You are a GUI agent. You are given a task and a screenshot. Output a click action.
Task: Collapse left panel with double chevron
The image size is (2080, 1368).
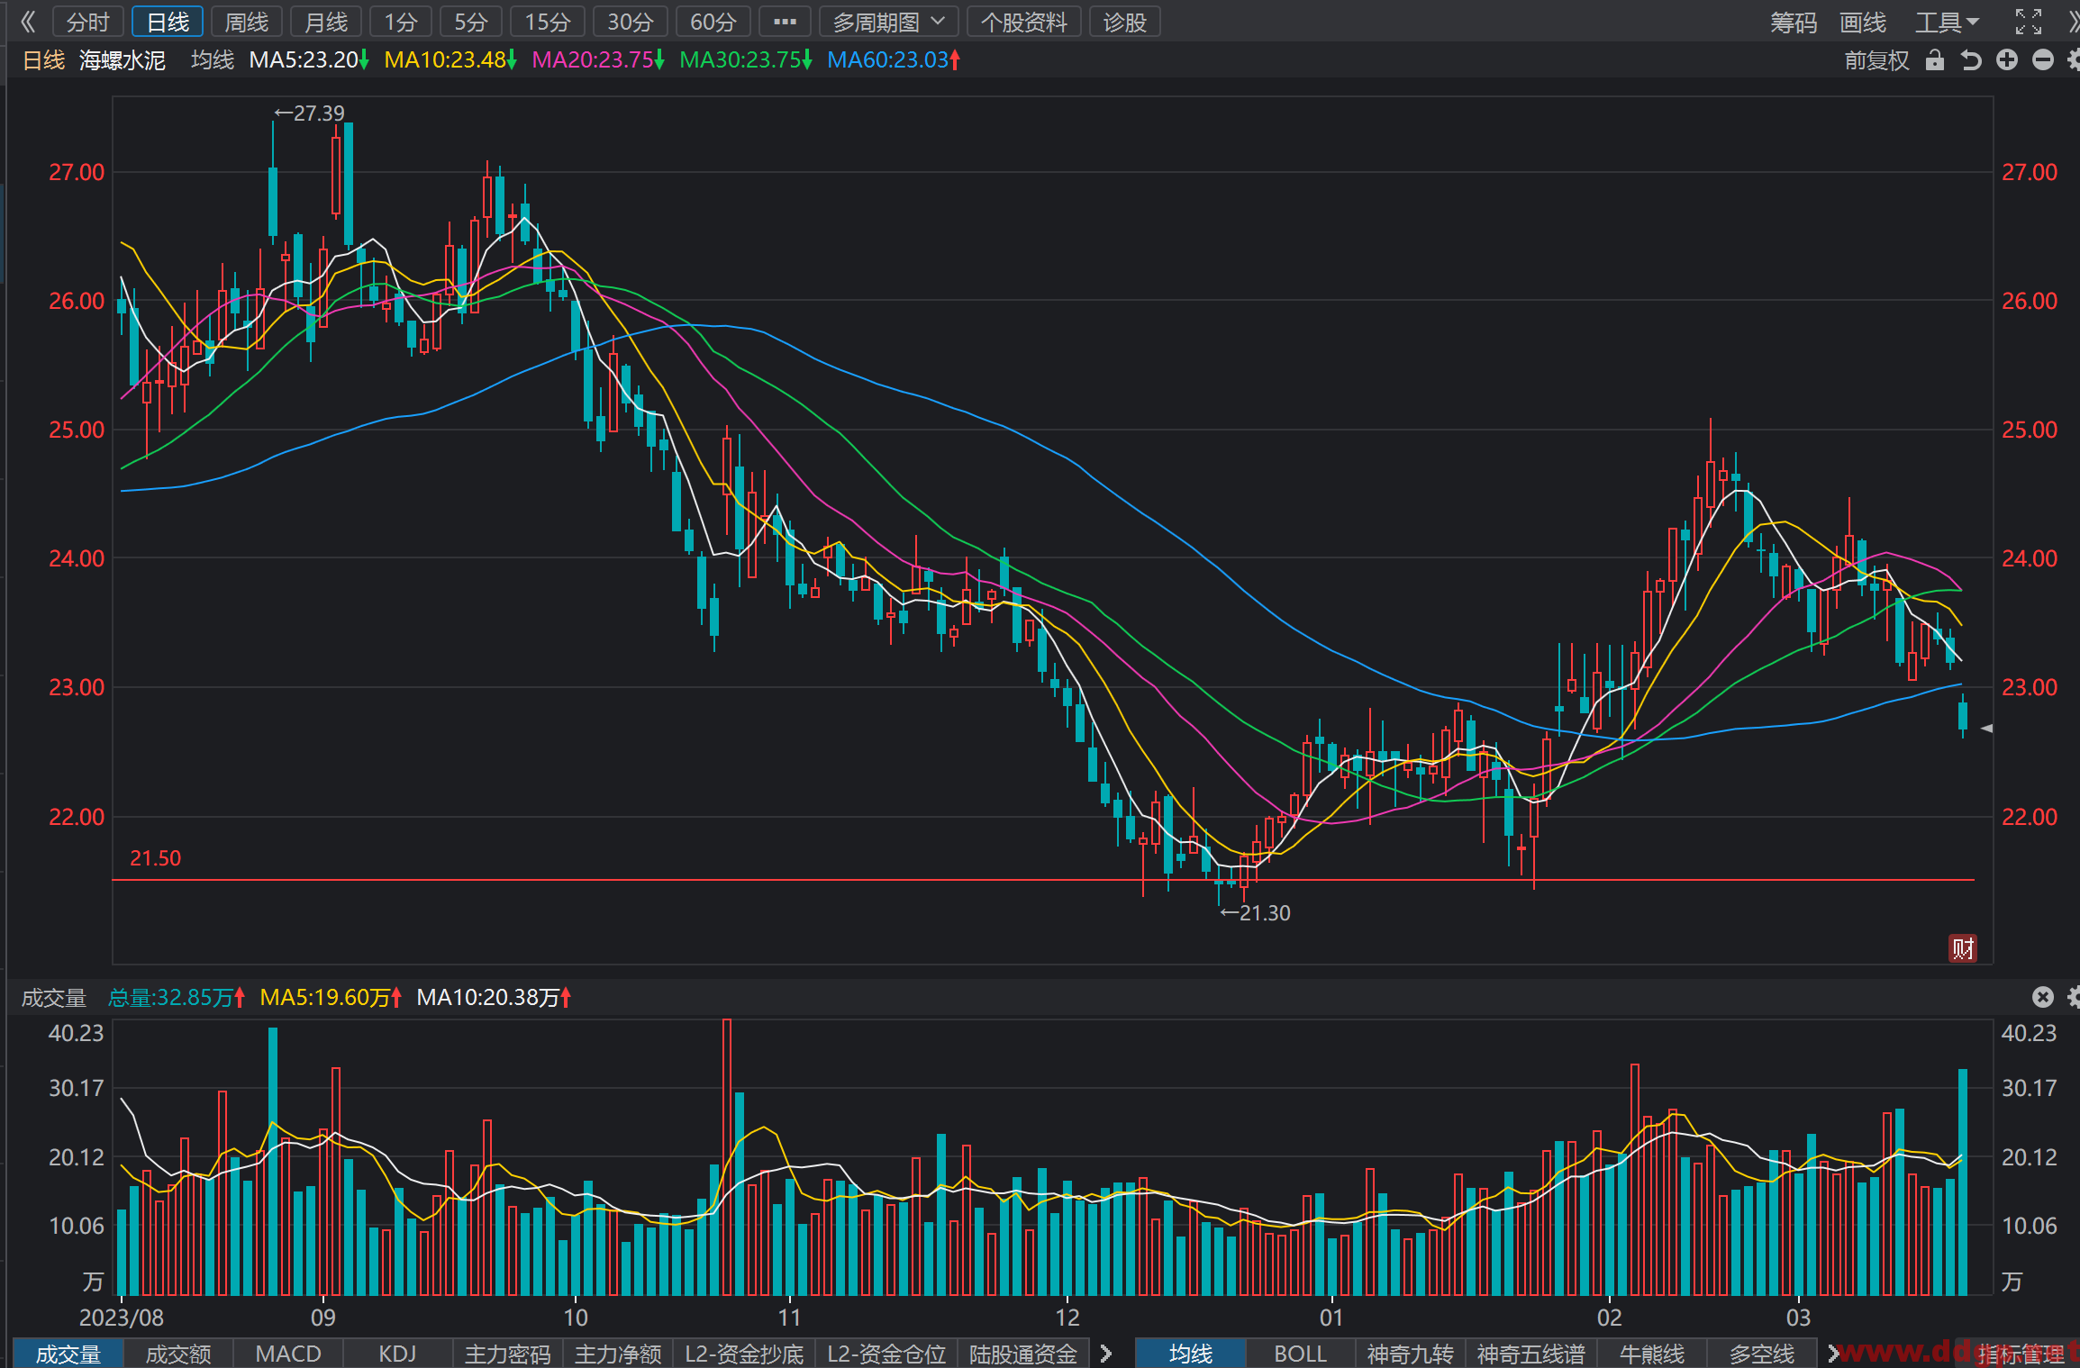[x=27, y=22]
